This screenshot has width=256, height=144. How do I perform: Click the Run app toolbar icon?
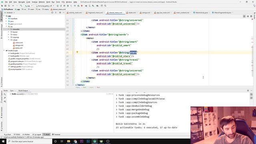(58, 6)
